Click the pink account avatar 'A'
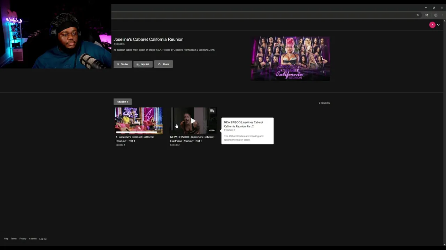 pyautogui.click(x=432, y=25)
